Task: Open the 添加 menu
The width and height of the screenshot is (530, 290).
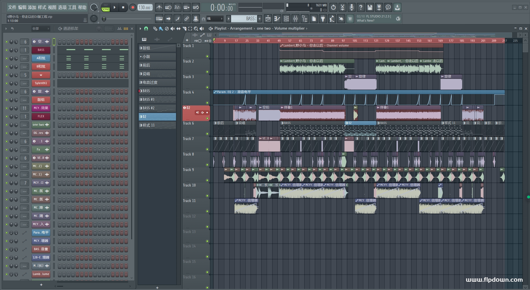Action: pos(32,7)
